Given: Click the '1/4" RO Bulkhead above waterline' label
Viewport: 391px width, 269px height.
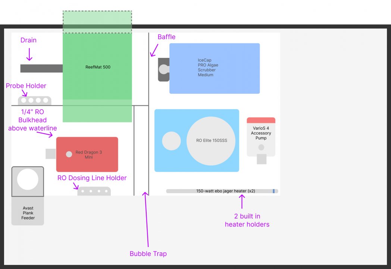Looking at the screenshot, I should (32, 120).
